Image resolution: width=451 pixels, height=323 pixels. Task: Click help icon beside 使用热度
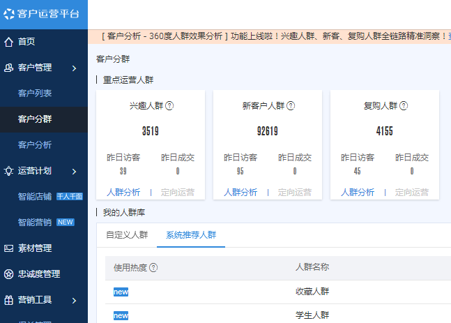point(153,268)
